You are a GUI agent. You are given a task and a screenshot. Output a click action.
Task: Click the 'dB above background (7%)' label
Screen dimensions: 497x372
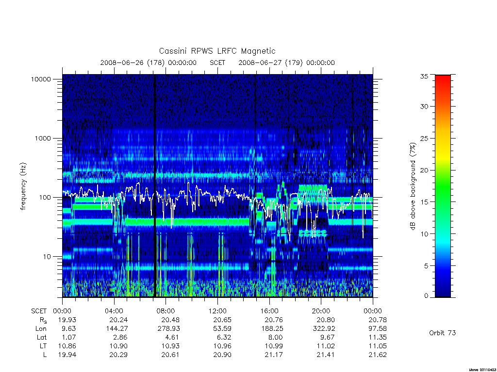click(x=413, y=186)
